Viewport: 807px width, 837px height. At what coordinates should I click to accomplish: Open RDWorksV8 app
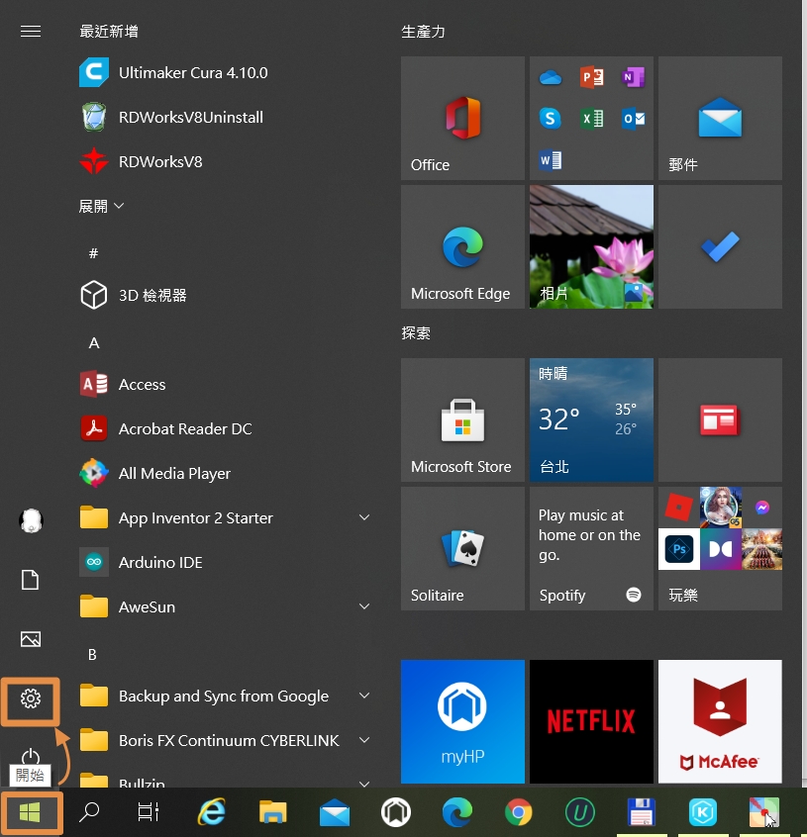[x=225, y=161]
